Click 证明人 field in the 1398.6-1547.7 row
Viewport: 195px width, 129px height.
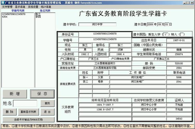point(179,110)
